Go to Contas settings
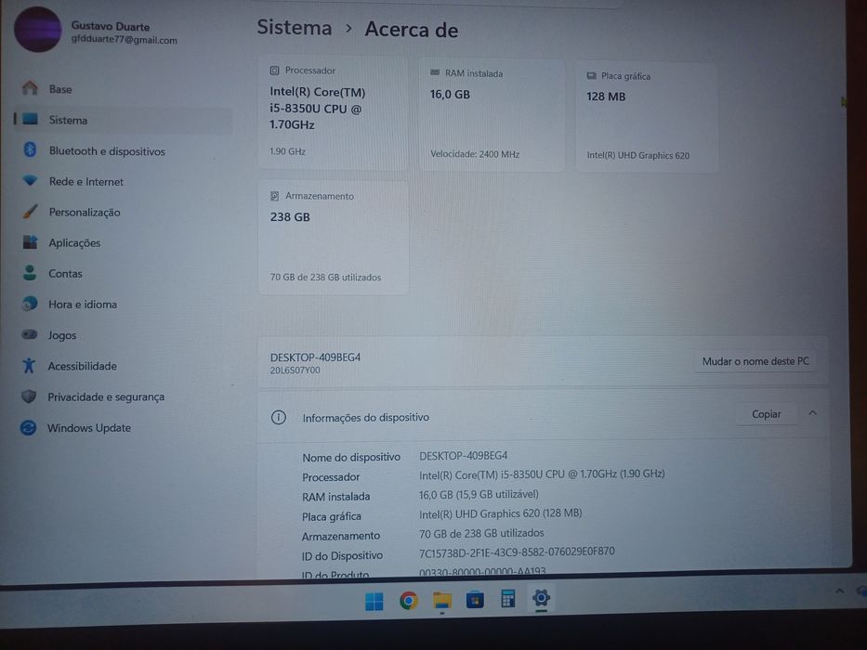This screenshot has height=650, width=867. click(123, 274)
